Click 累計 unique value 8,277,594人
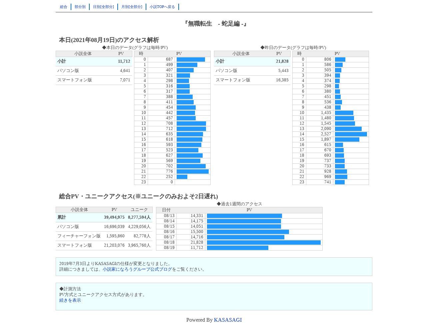This screenshot has width=428, height=323. [x=139, y=217]
